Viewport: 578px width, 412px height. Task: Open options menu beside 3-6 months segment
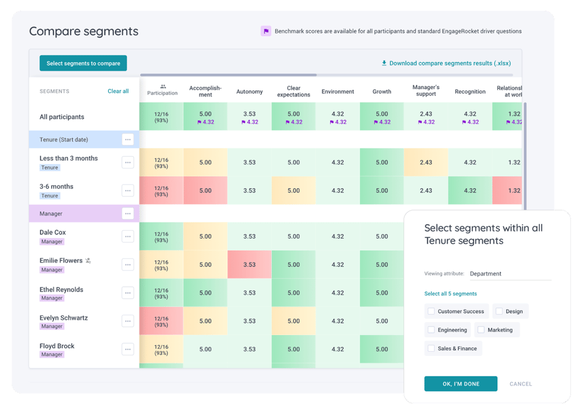point(128,190)
